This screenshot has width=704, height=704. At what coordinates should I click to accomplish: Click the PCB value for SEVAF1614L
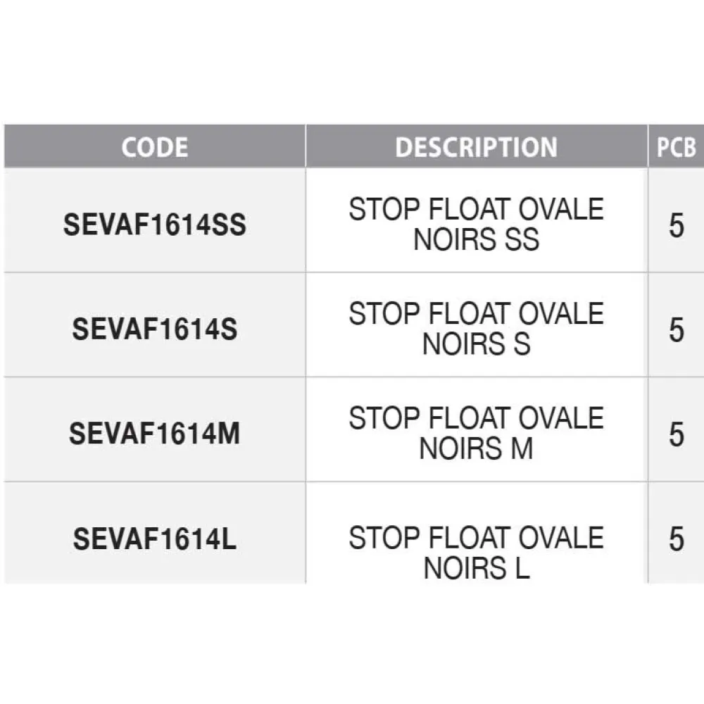[677, 539]
